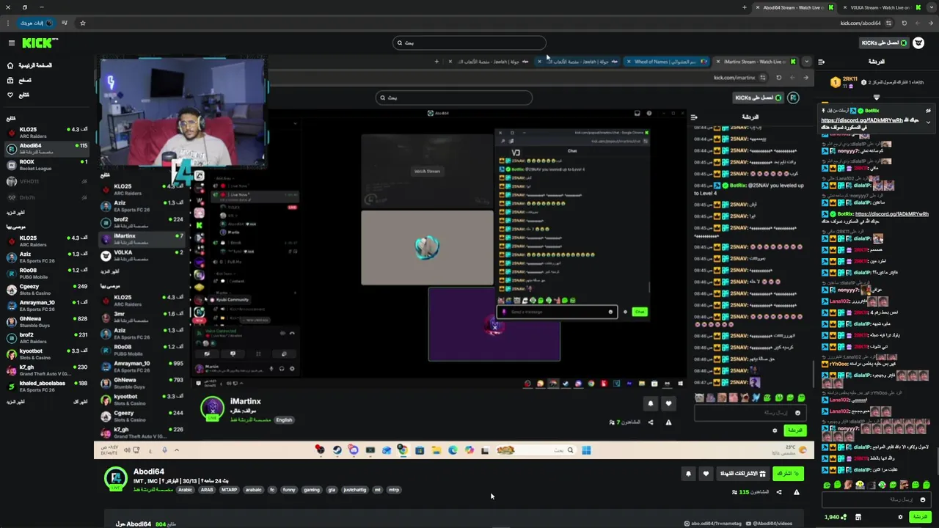Click the Abodi64 channel name below video

pyautogui.click(x=149, y=472)
